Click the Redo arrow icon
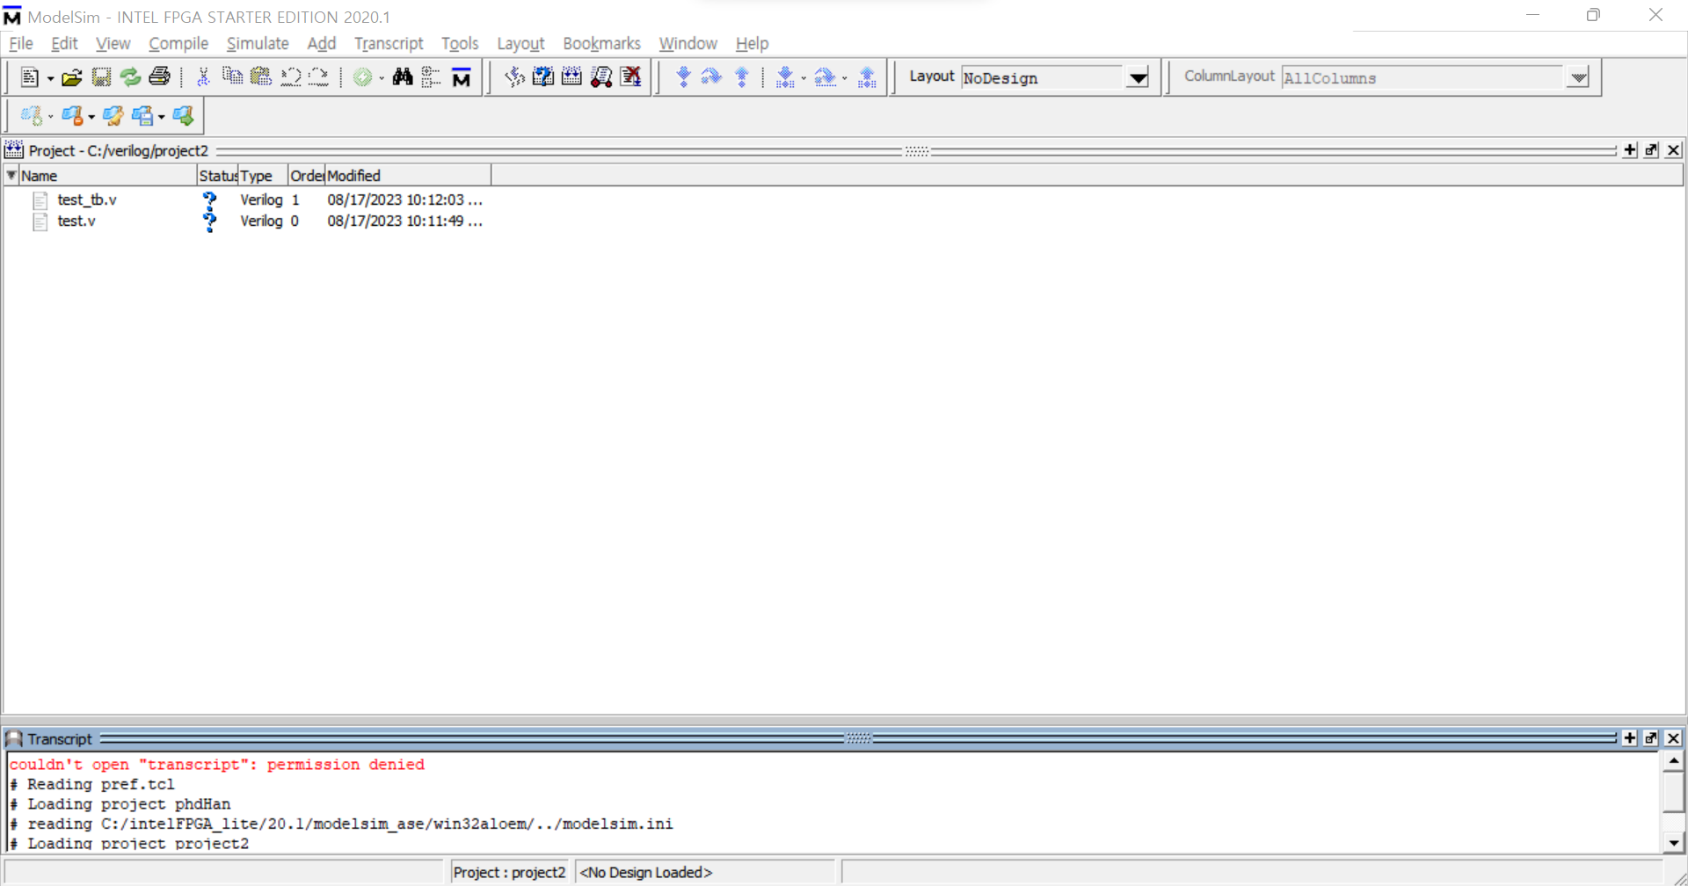This screenshot has height=886, width=1688. (319, 77)
